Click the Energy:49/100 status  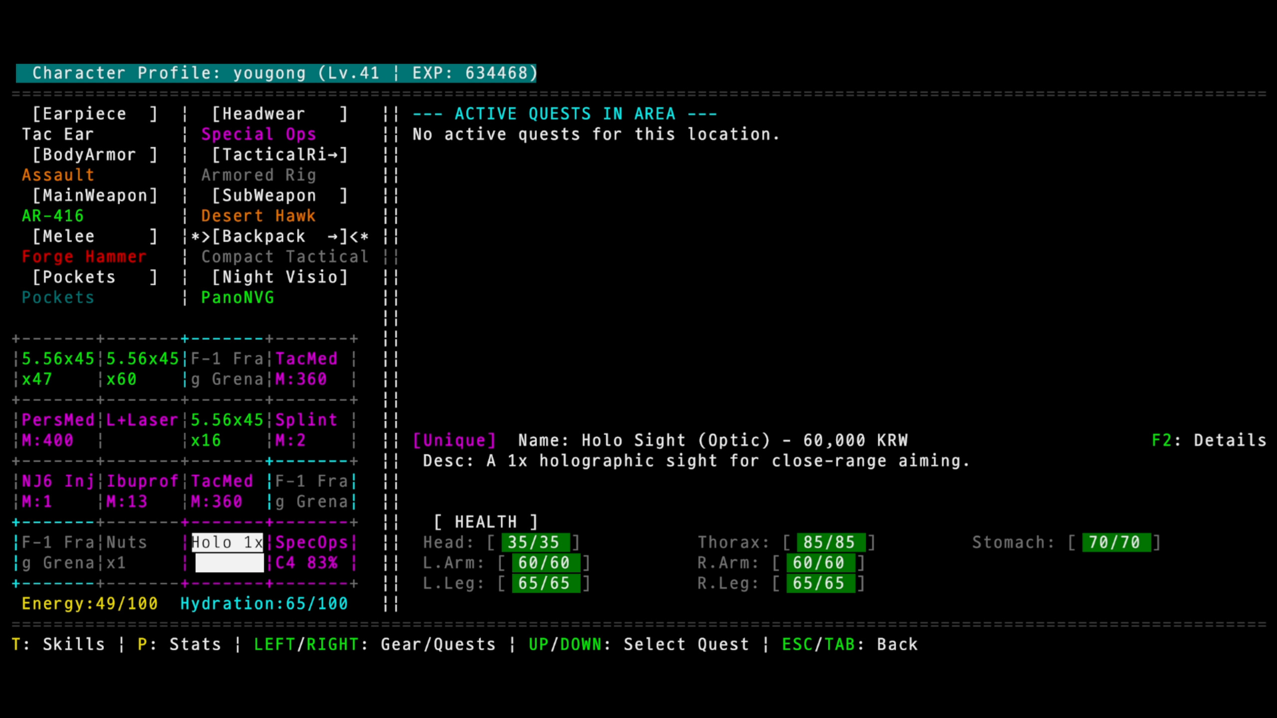[90, 604]
